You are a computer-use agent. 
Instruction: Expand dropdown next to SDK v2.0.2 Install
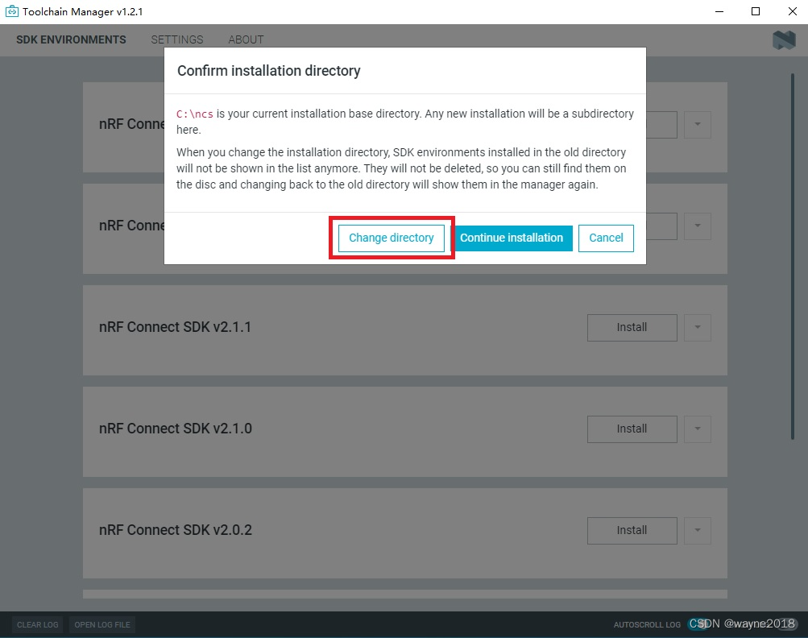click(x=697, y=530)
